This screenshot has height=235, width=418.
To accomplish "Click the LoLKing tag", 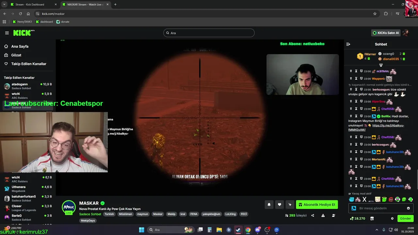I will tap(230, 214).
